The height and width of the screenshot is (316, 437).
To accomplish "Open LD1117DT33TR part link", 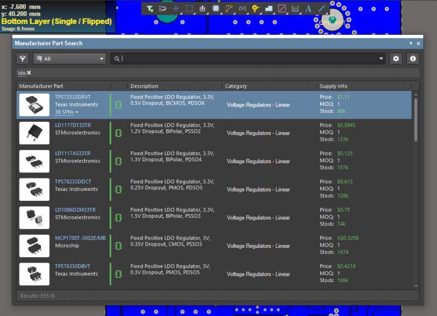I will click(73, 125).
